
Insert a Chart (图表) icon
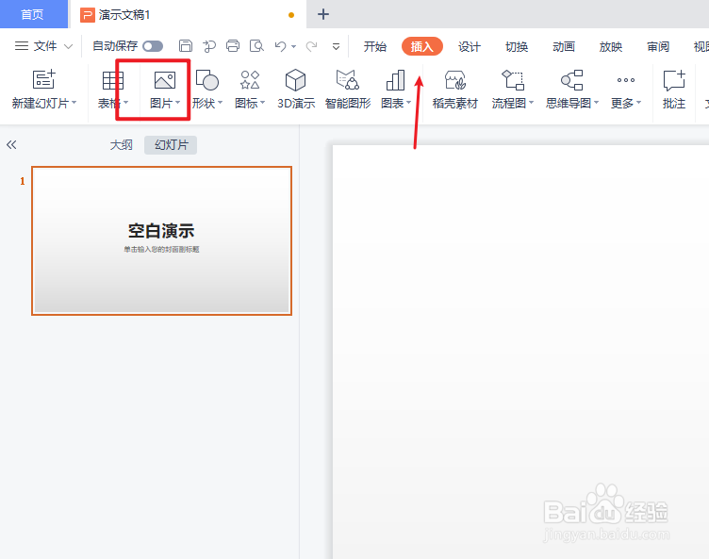tap(395, 80)
